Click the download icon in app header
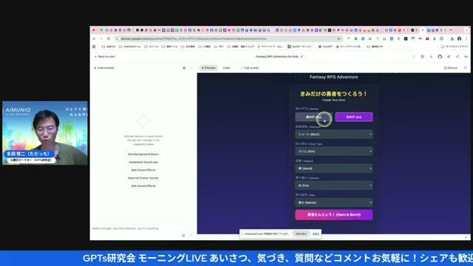 [x=431, y=57]
